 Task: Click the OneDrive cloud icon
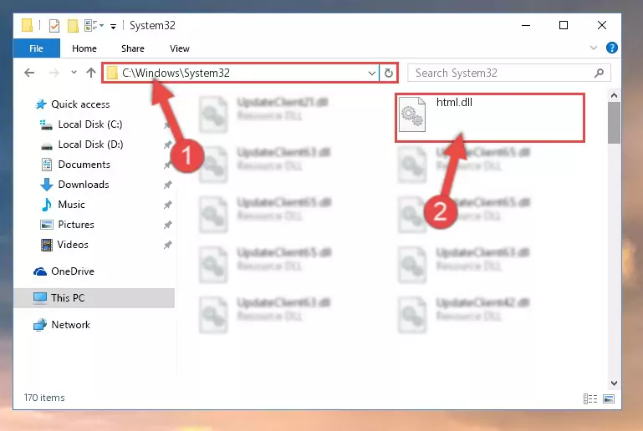pyautogui.click(x=40, y=271)
